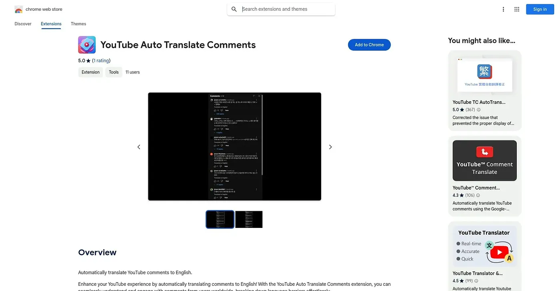Click the Add to Chrome button
Image resolution: width=560 pixels, height=291 pixels.
(x=369, y=45)
